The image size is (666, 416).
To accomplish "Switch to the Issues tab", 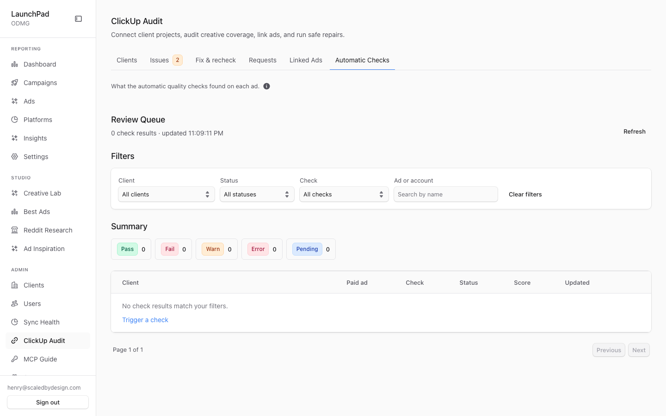I will (x=166, y=60).
